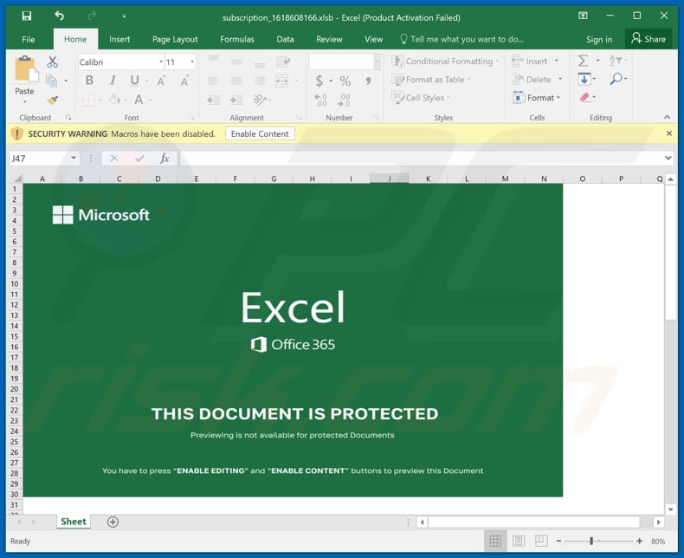
Task: Apply Font Color letter A
Action: coord(139,100)
